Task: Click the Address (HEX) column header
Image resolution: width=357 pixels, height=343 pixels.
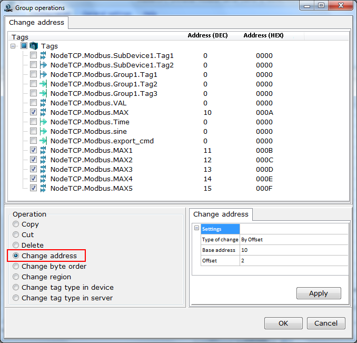Action: 263,35
